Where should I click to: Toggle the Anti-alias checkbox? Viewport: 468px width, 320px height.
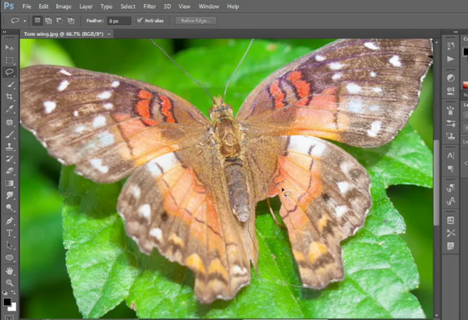140,20
